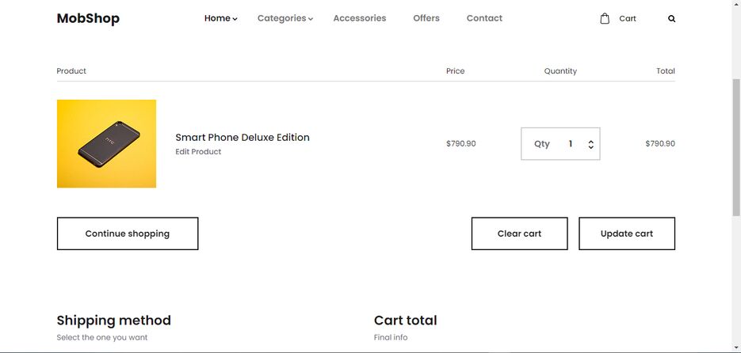Click the Clear cart button

coord(519,233)
